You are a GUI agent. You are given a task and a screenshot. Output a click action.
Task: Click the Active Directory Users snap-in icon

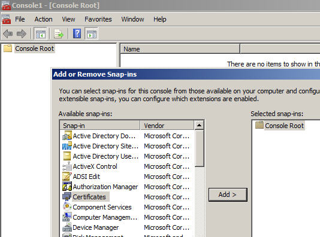[67, 156]
